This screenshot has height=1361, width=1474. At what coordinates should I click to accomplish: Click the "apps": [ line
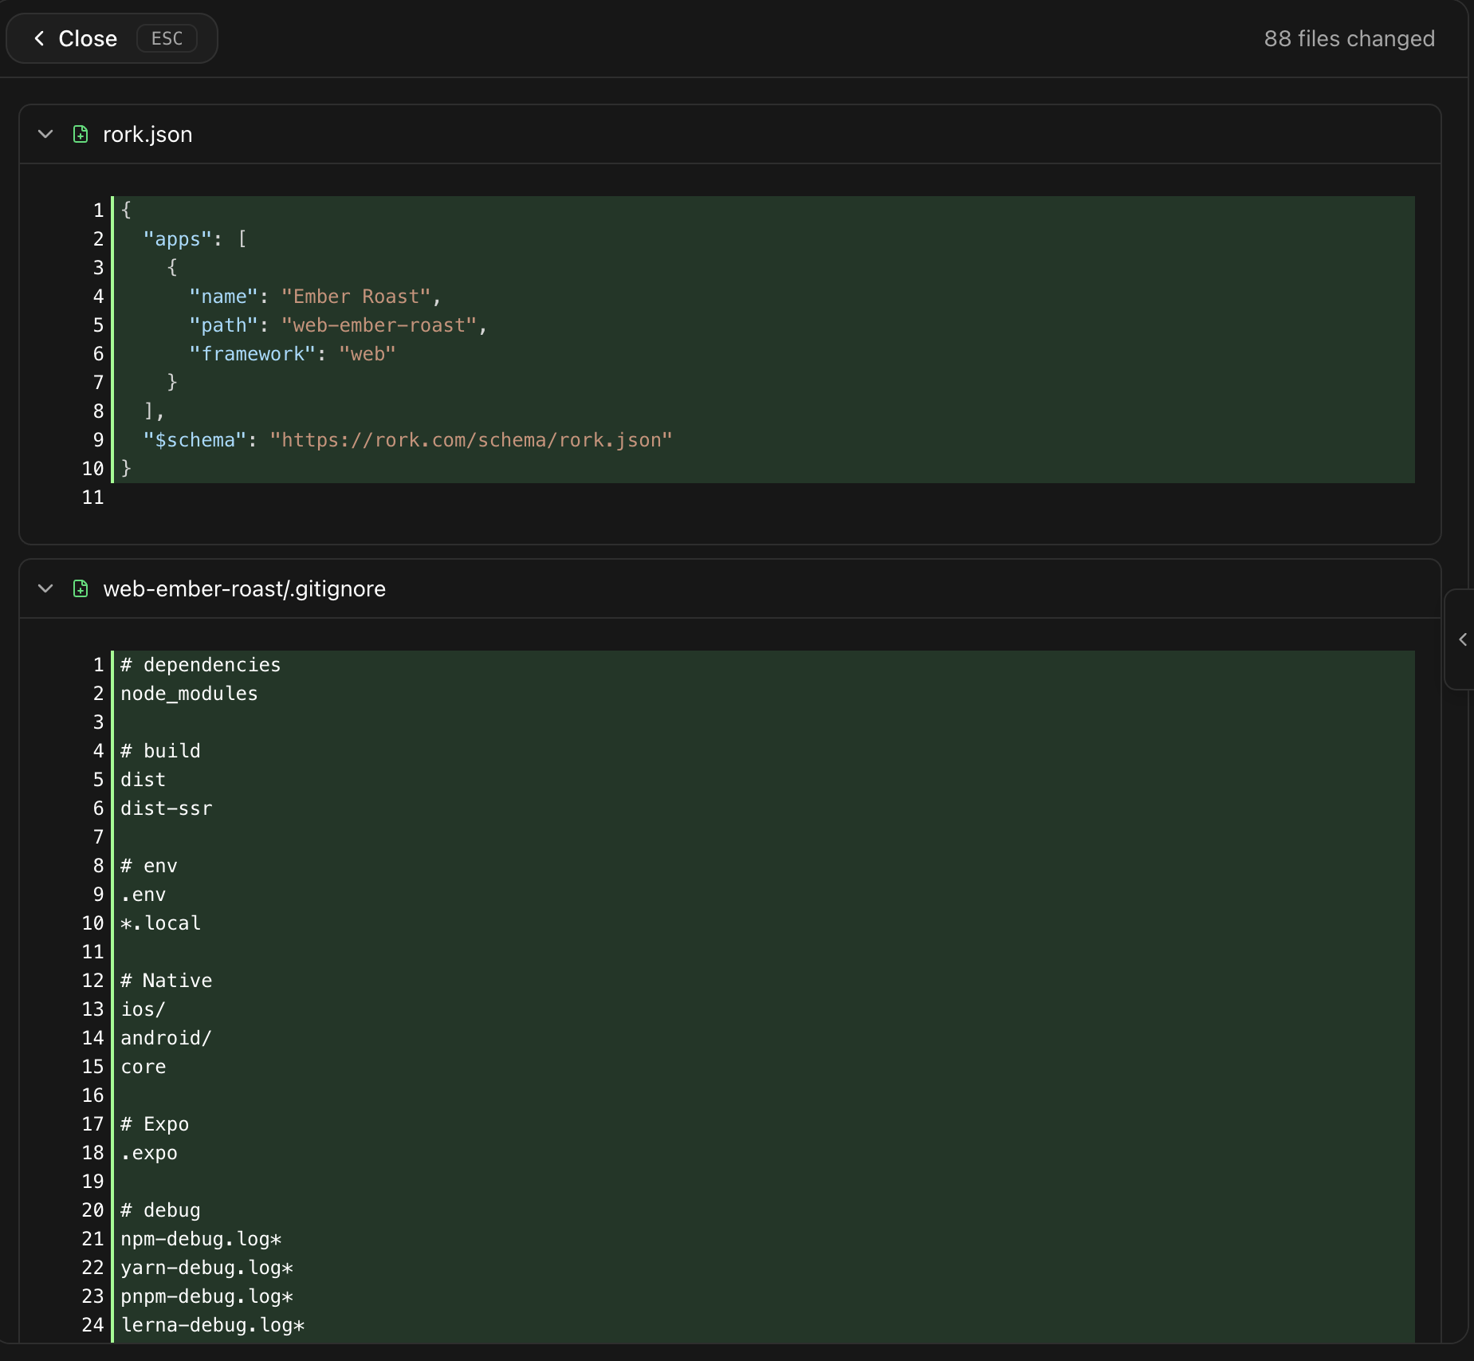pos(764,239)
